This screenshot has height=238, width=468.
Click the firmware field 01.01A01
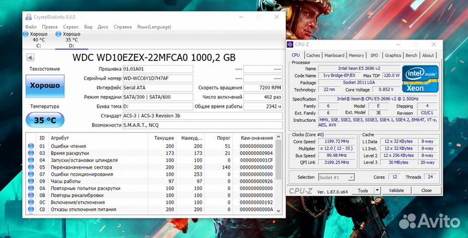[158, 69]
